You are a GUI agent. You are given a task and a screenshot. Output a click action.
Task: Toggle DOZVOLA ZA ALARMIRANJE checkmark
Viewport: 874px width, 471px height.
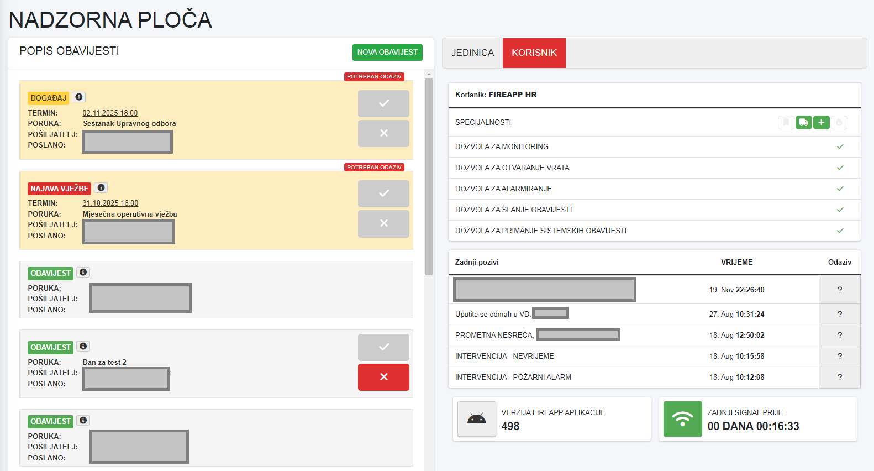pos(840,189)
